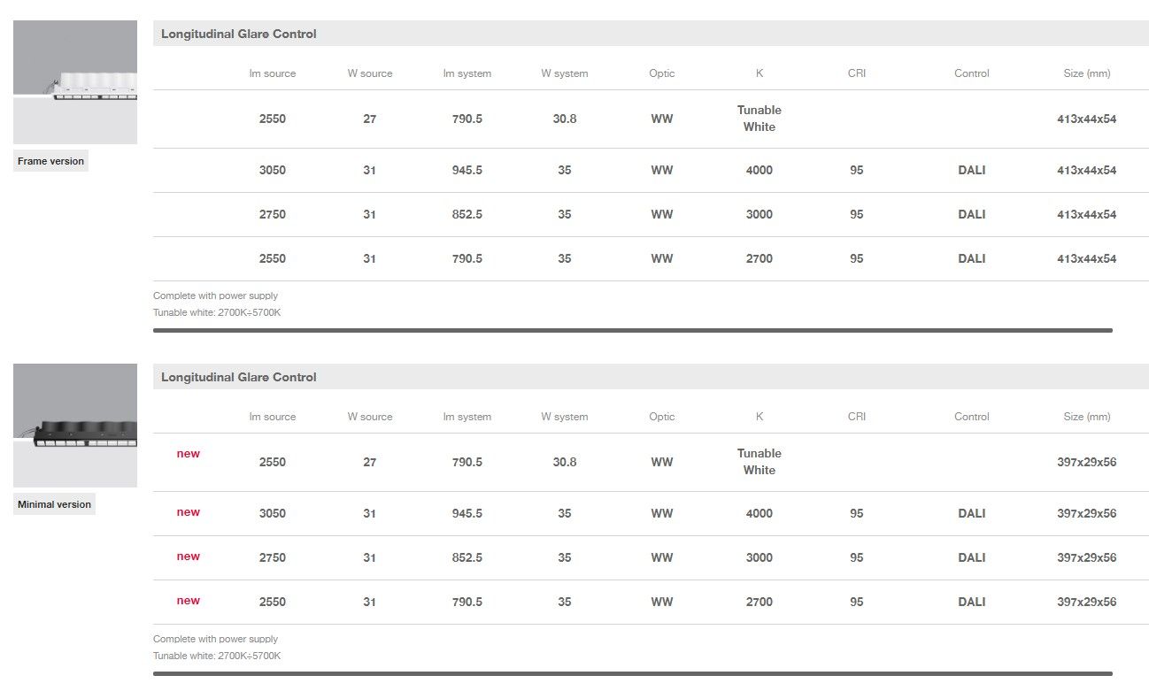The width and height of the screenshot is (1149, 691).
Task: Click lm source 3050 in Frame version table
Action: pos(273,170)
